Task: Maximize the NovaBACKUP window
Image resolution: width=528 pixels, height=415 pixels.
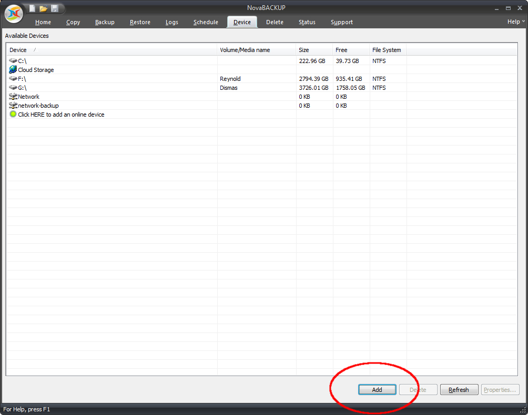Action: (508, 8)
